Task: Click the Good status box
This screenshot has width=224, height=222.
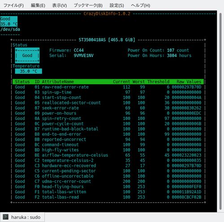Action: click(x=27, y=55)
